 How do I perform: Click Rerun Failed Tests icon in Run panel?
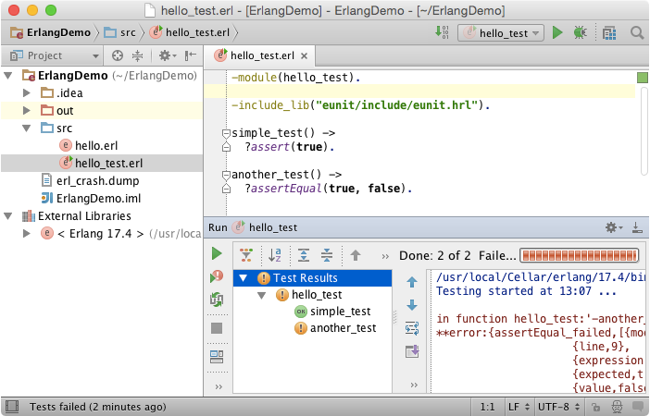click(x=217, y=275)
